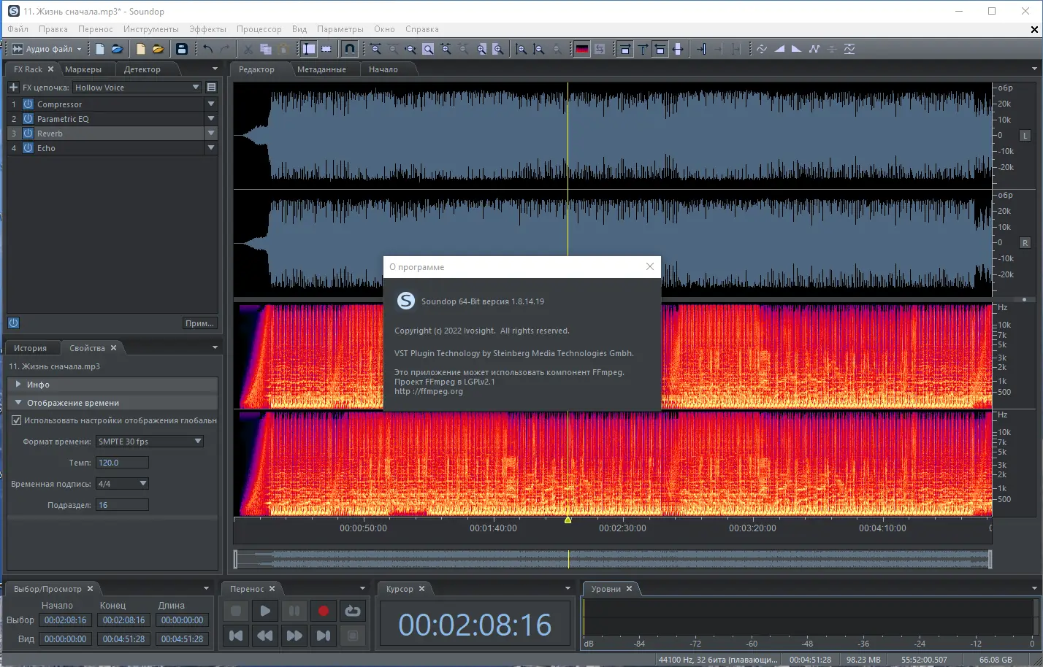Click the Save file icon in toolbar
This screenshot has height=667, width=1043.
(182, 49)
